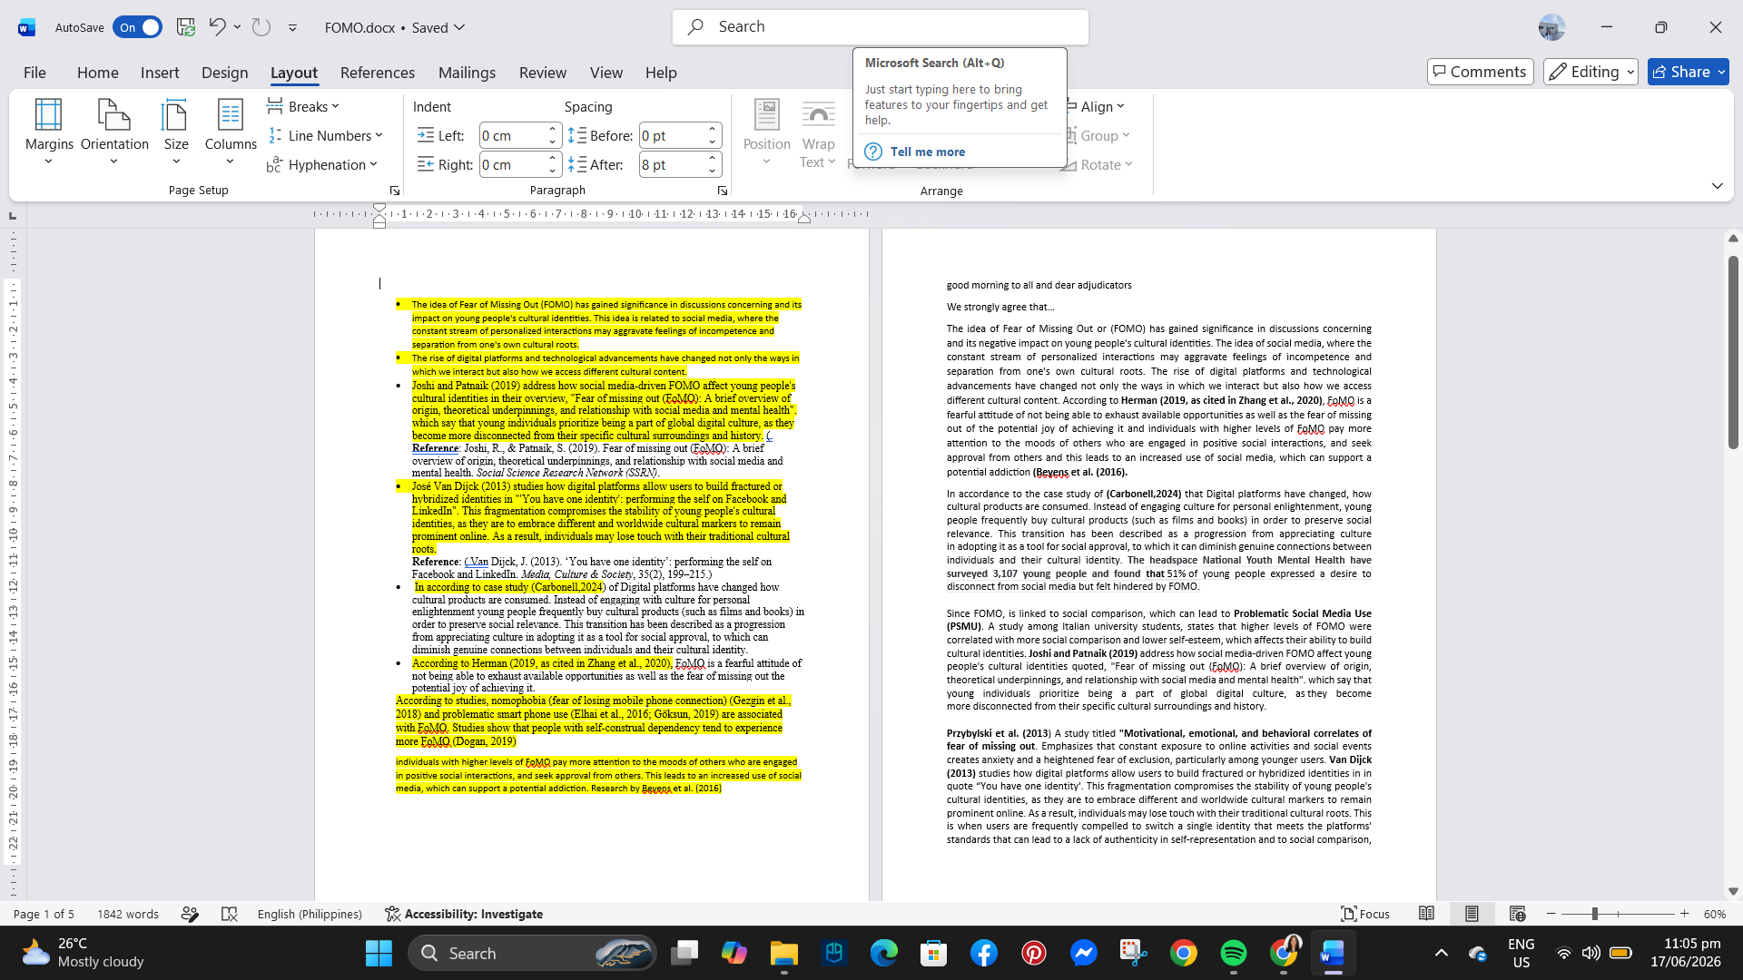Click the user account avatar
1743x980 pixels.
(1551, 27)
